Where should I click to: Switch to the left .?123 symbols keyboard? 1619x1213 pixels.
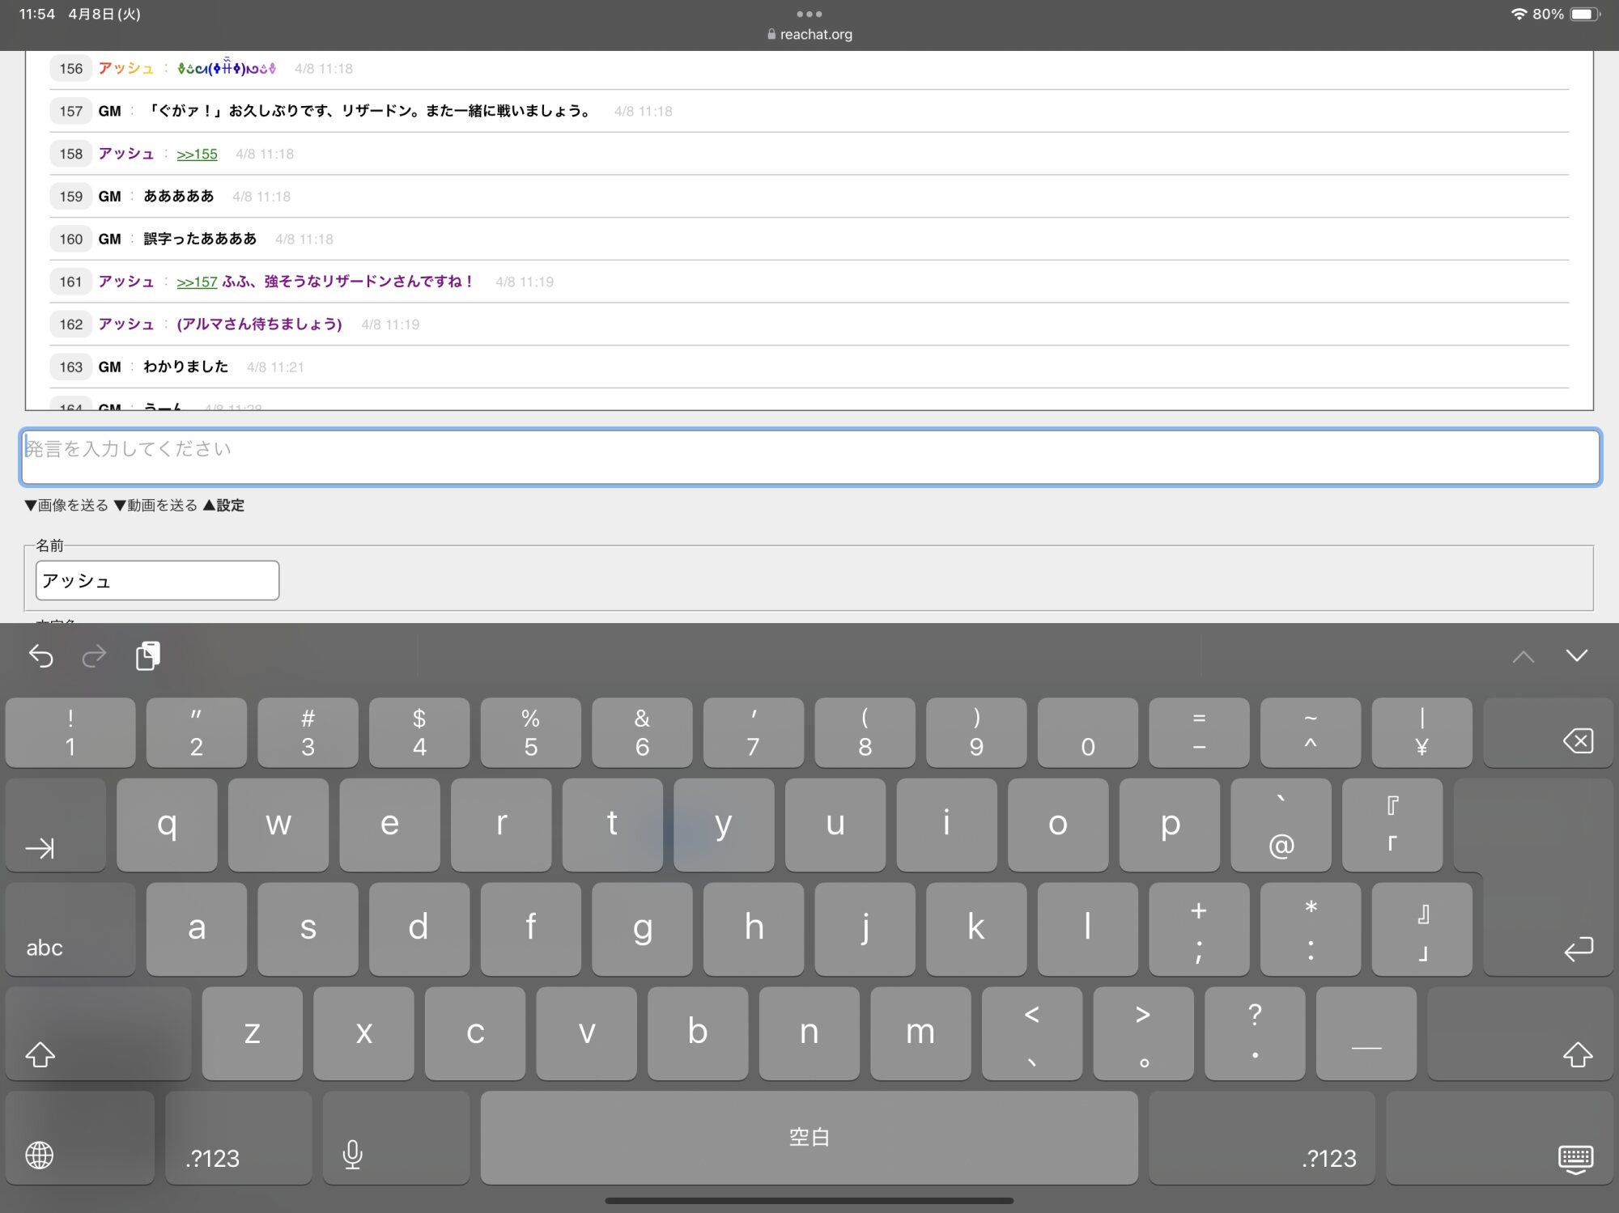tap(213, 1158)
